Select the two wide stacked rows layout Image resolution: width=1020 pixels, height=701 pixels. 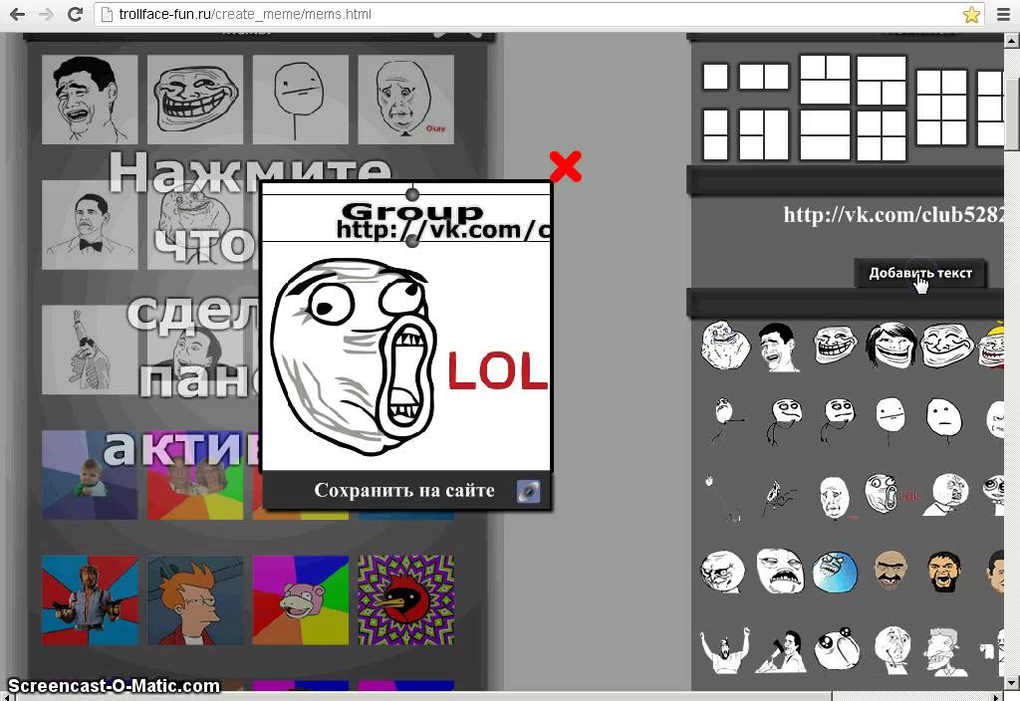point(825,134)
